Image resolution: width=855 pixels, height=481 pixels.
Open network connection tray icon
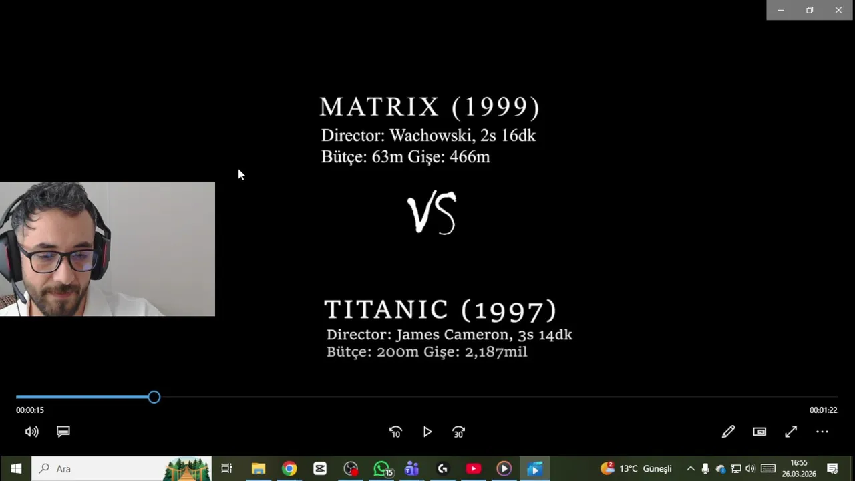click(735, 469)
